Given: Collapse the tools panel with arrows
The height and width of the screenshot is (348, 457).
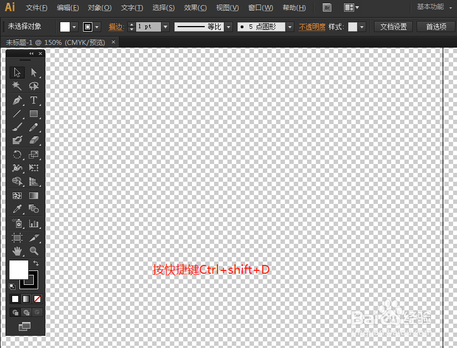Looking at the screenshot, I should tap(31, 54).
